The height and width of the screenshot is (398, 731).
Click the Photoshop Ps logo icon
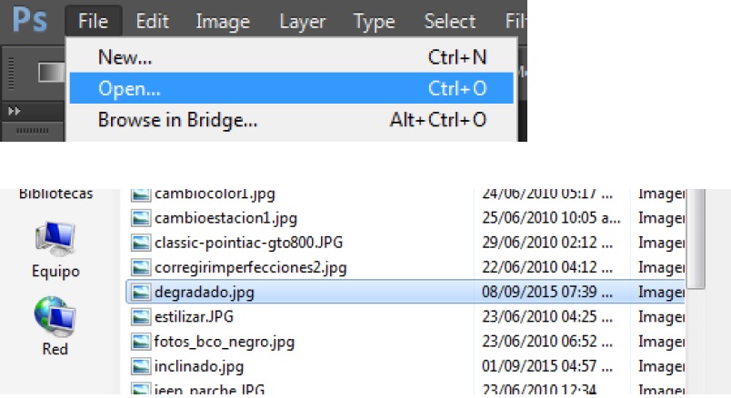coord(28,20)
